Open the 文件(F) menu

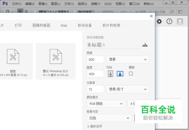(x=17, y=4)
